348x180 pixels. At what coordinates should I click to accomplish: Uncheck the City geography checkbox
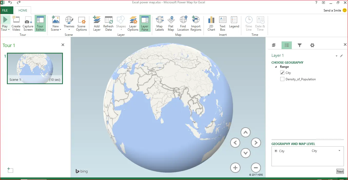[282, 73]
